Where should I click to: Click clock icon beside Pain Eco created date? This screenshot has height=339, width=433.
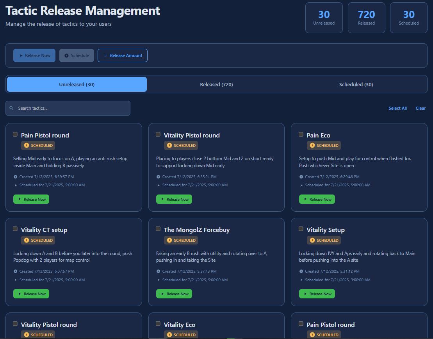coord(301,177)
